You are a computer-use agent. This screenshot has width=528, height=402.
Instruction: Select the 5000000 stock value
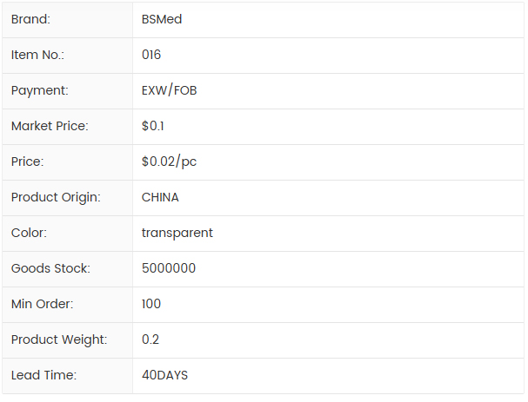pos(169,268)
